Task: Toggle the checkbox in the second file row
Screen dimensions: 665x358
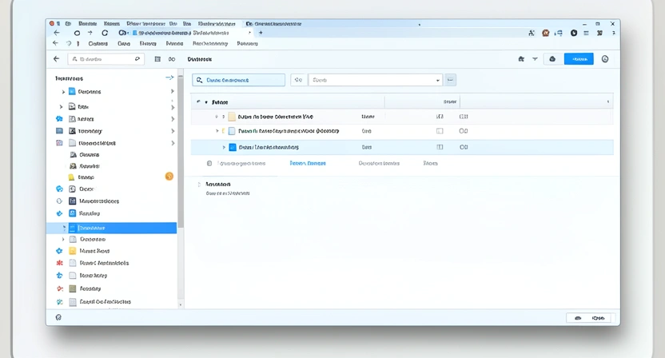Action: [x=440, y=131]
